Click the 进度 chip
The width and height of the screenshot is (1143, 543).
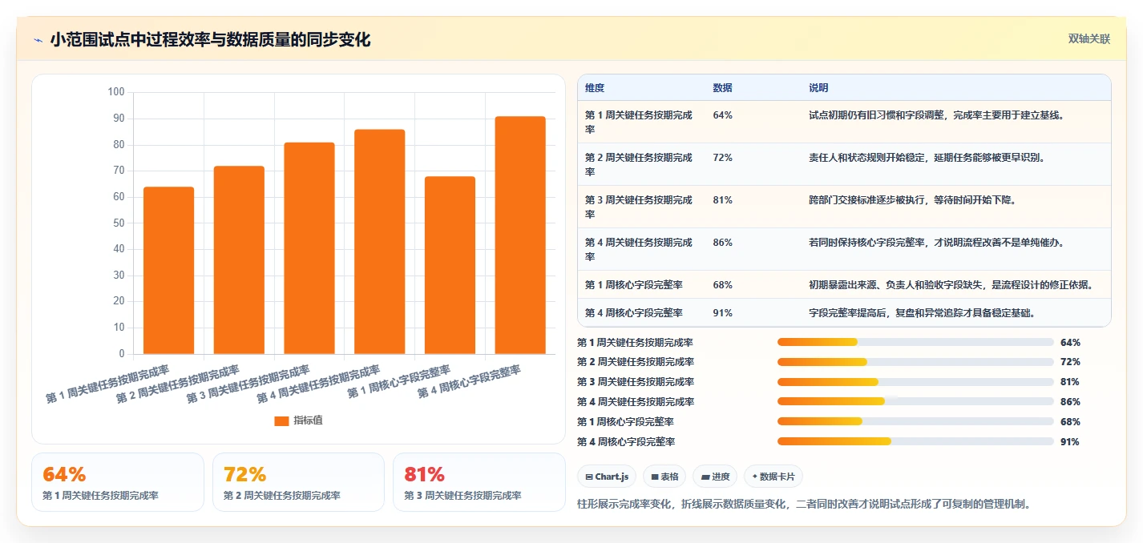point(715,477)
